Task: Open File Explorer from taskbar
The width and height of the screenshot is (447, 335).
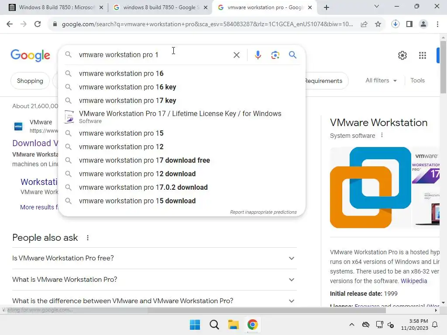Action: [x=233, y=325]
